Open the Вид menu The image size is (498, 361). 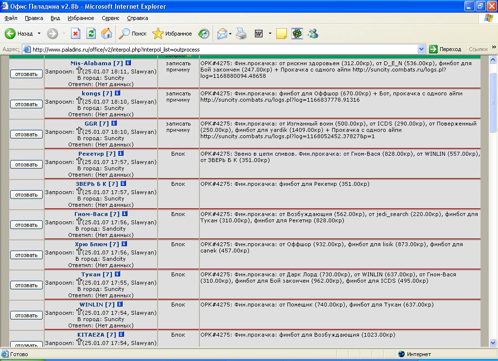point(55,18)
